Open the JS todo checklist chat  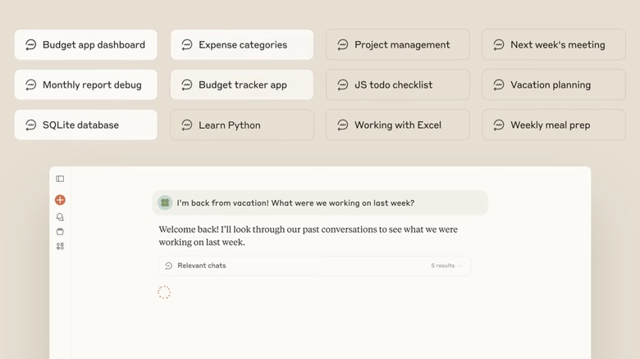(x=397, y=84)
